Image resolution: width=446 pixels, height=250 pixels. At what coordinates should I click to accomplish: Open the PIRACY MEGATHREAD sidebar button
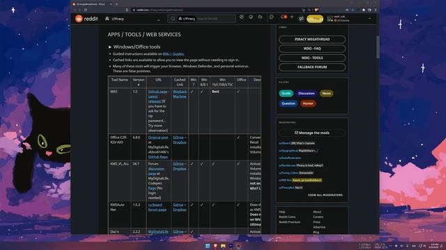[x=312, y=39]
